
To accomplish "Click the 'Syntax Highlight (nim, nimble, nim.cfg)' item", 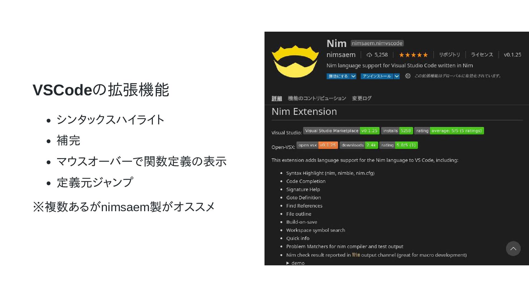I will point(330,173).
